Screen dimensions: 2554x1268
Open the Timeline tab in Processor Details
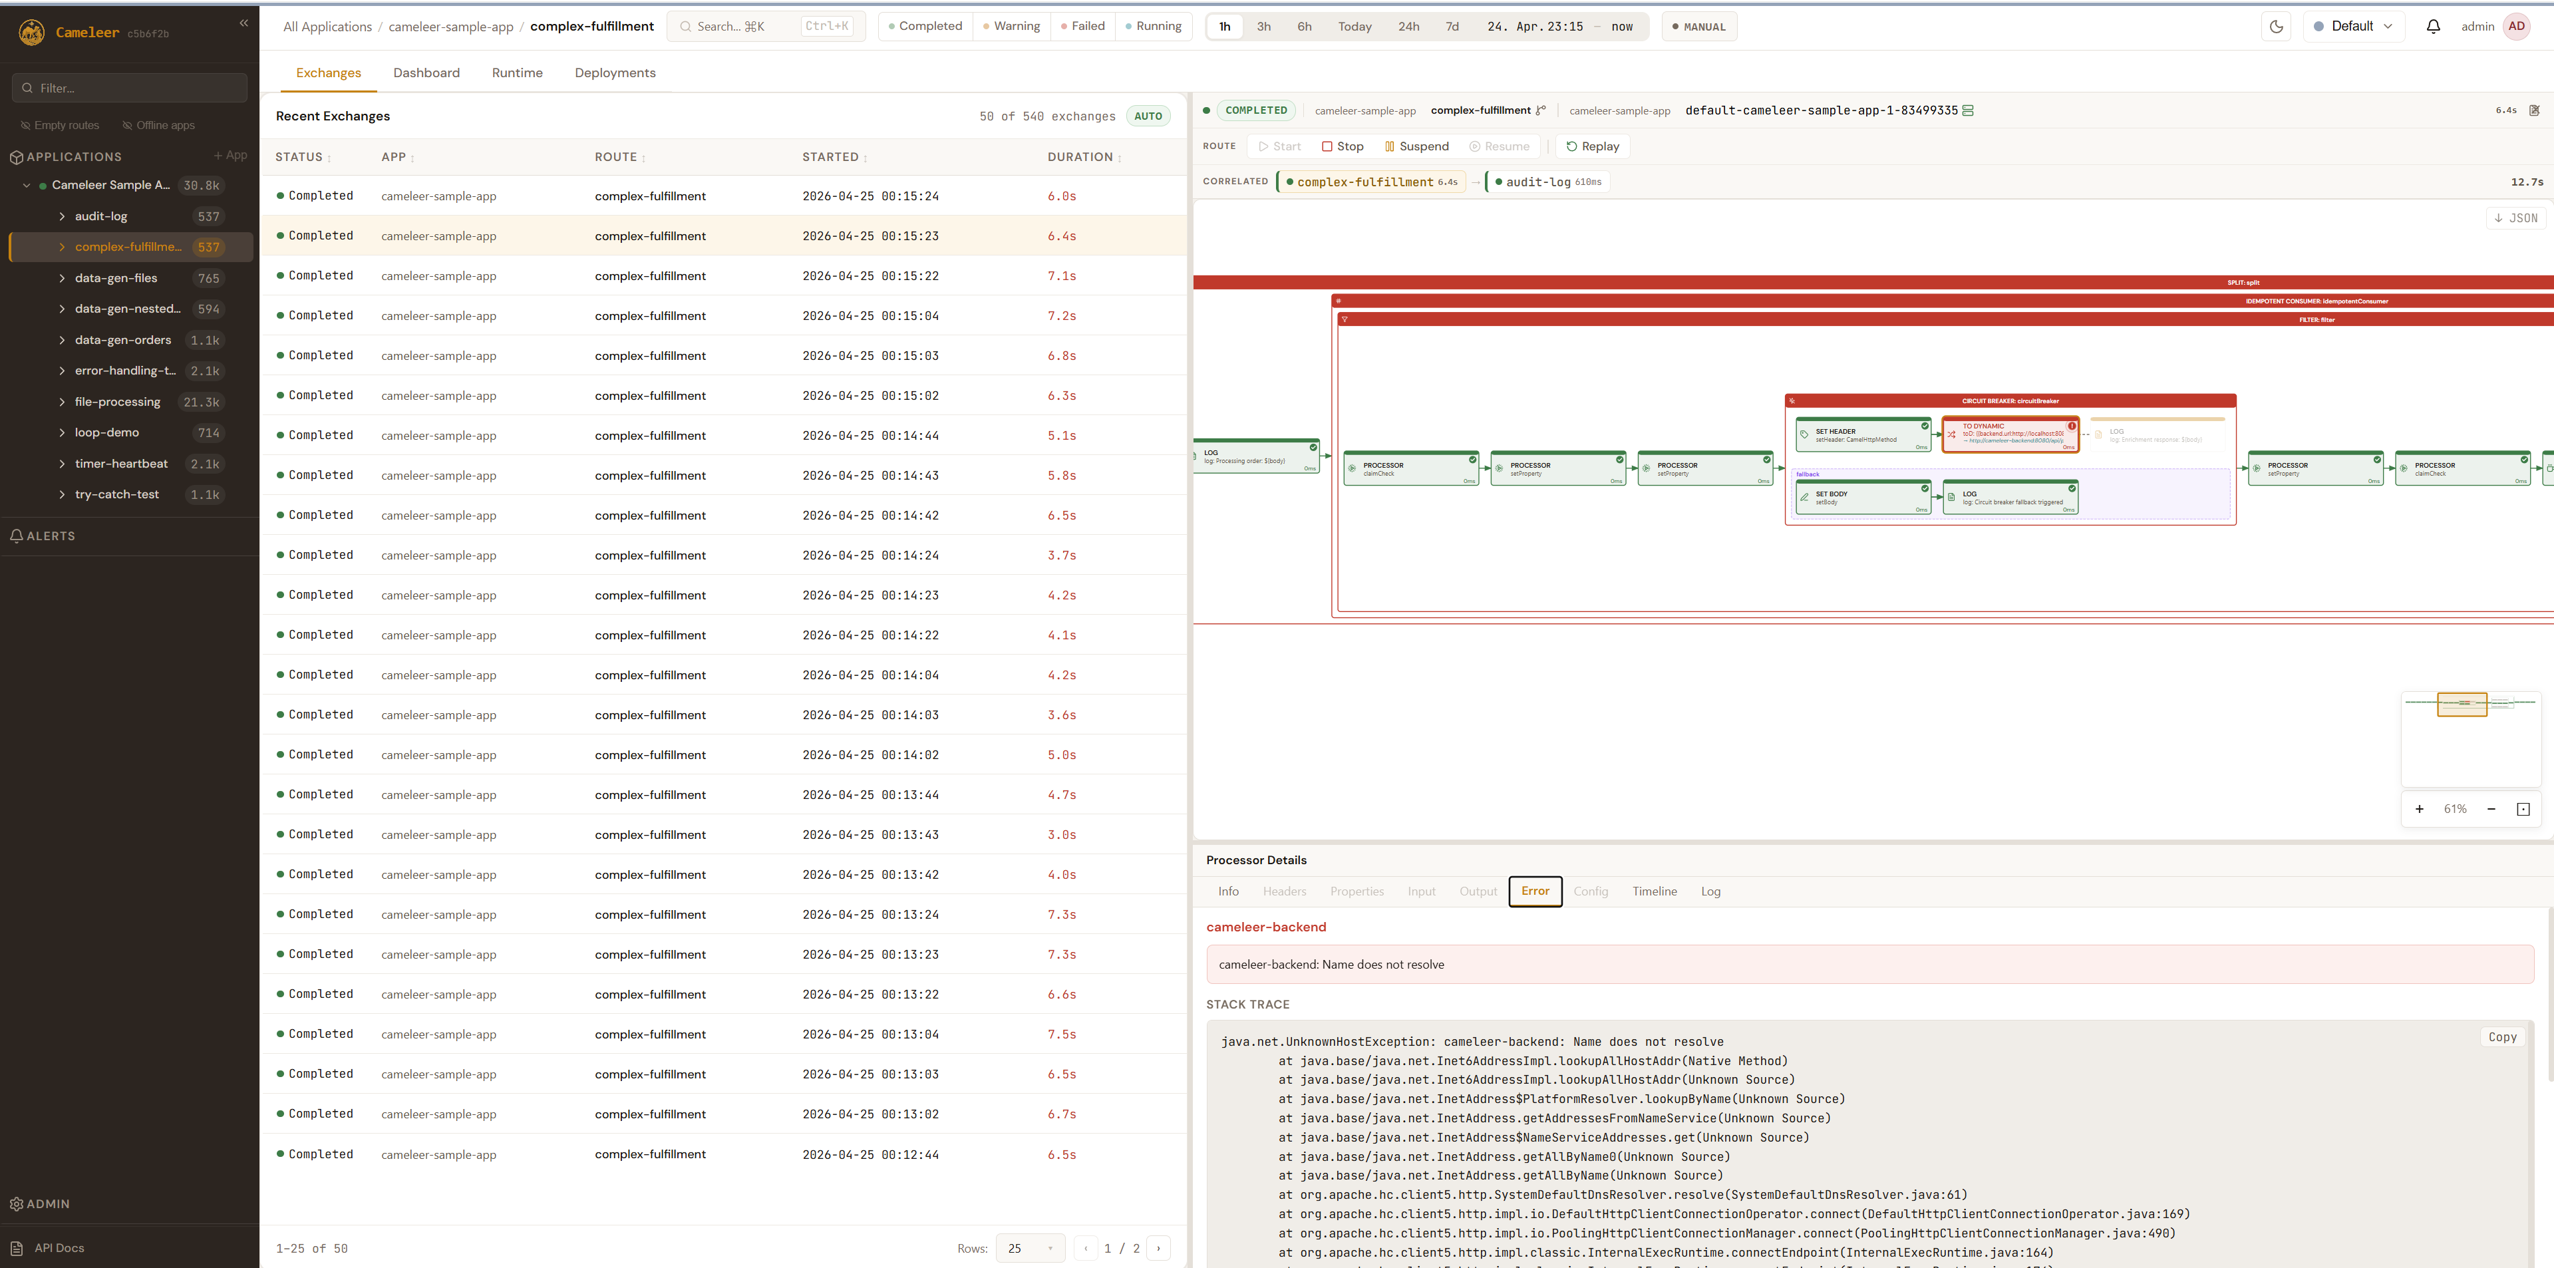tap(1655, 891)
